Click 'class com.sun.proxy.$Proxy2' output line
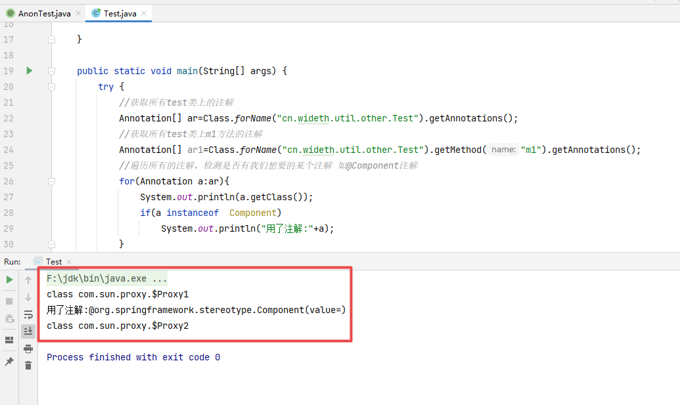Screen dimensions: 680x405 (x=118, y=326)
